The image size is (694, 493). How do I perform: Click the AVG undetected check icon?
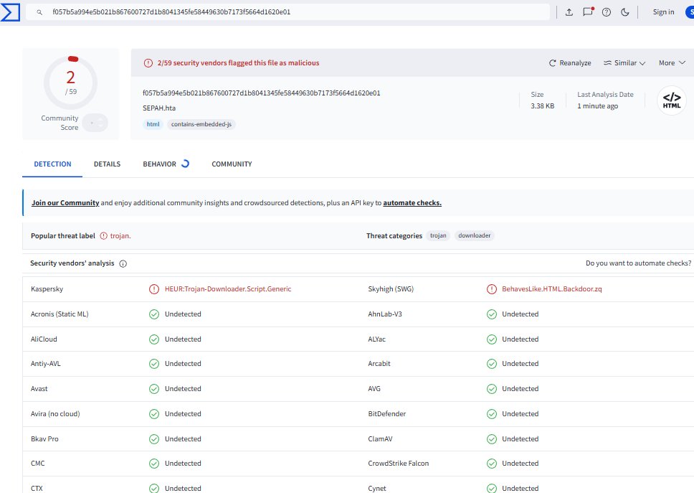(x=492, y=389)
